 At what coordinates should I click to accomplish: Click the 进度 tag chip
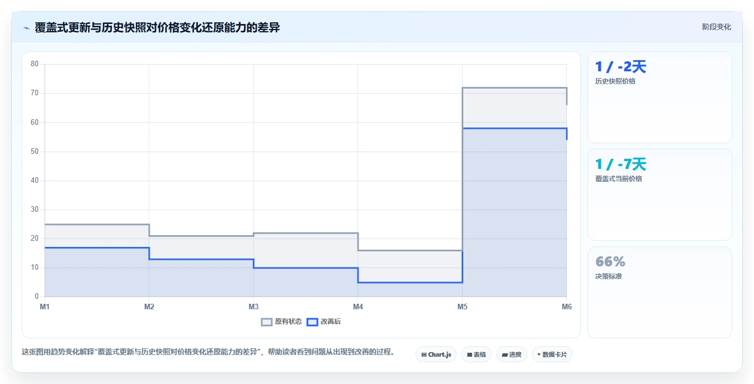[x=512, y=354]
